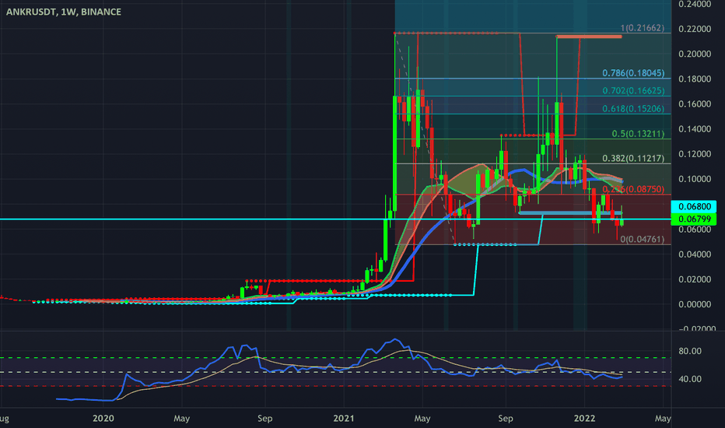Image resolution: width=725 pixels, height=428 pixels.
Task: Click the 0.02000 price axis label
Action: [x=695, y=279]
